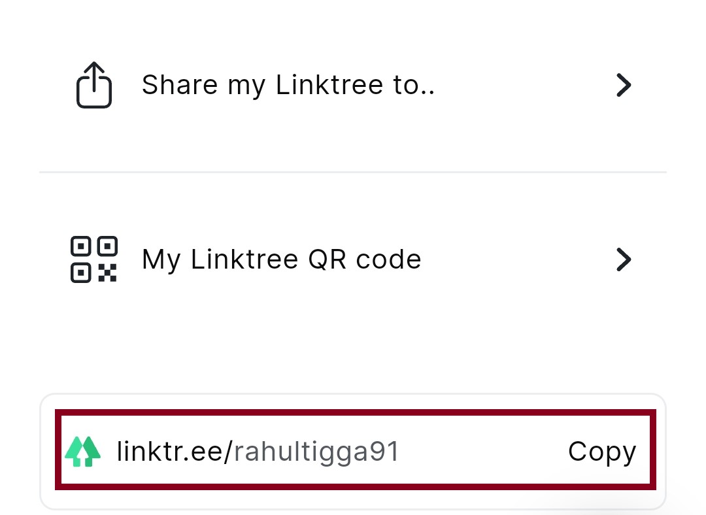Click the share icon with upward arrow
This screenshot has width=706, height=515.
pos(94,85)
